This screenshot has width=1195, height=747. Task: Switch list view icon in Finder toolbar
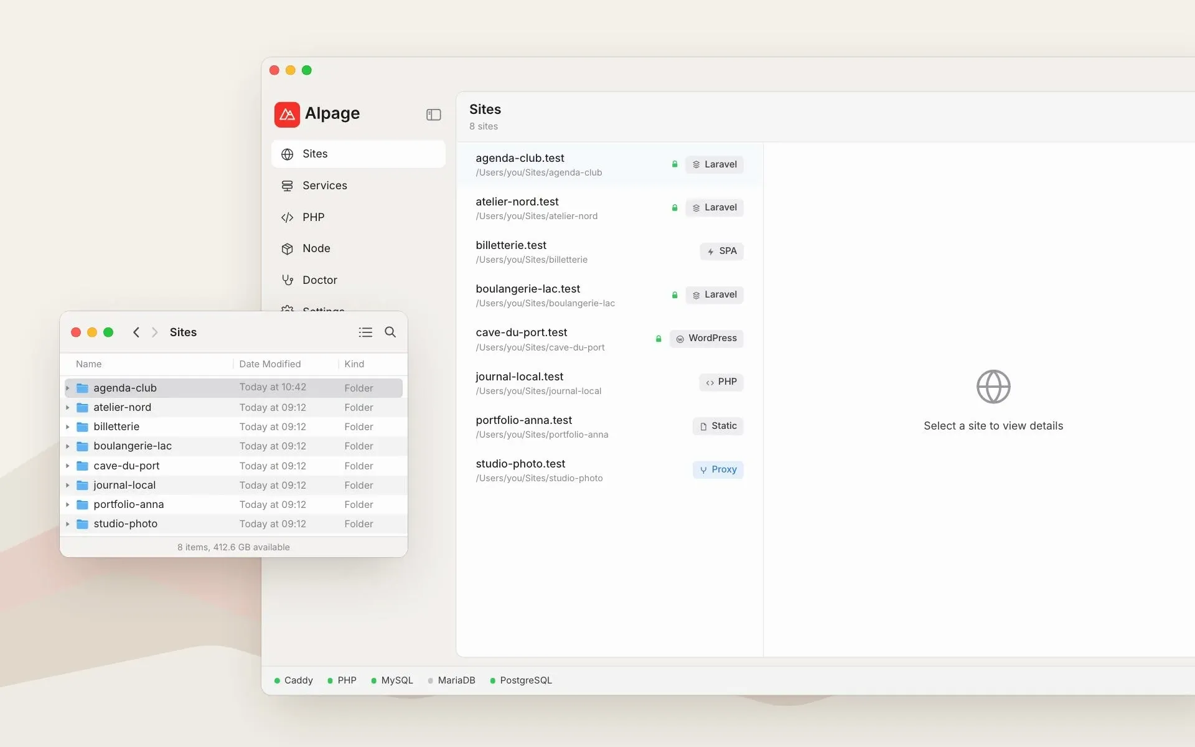click(x=365, y=332)
